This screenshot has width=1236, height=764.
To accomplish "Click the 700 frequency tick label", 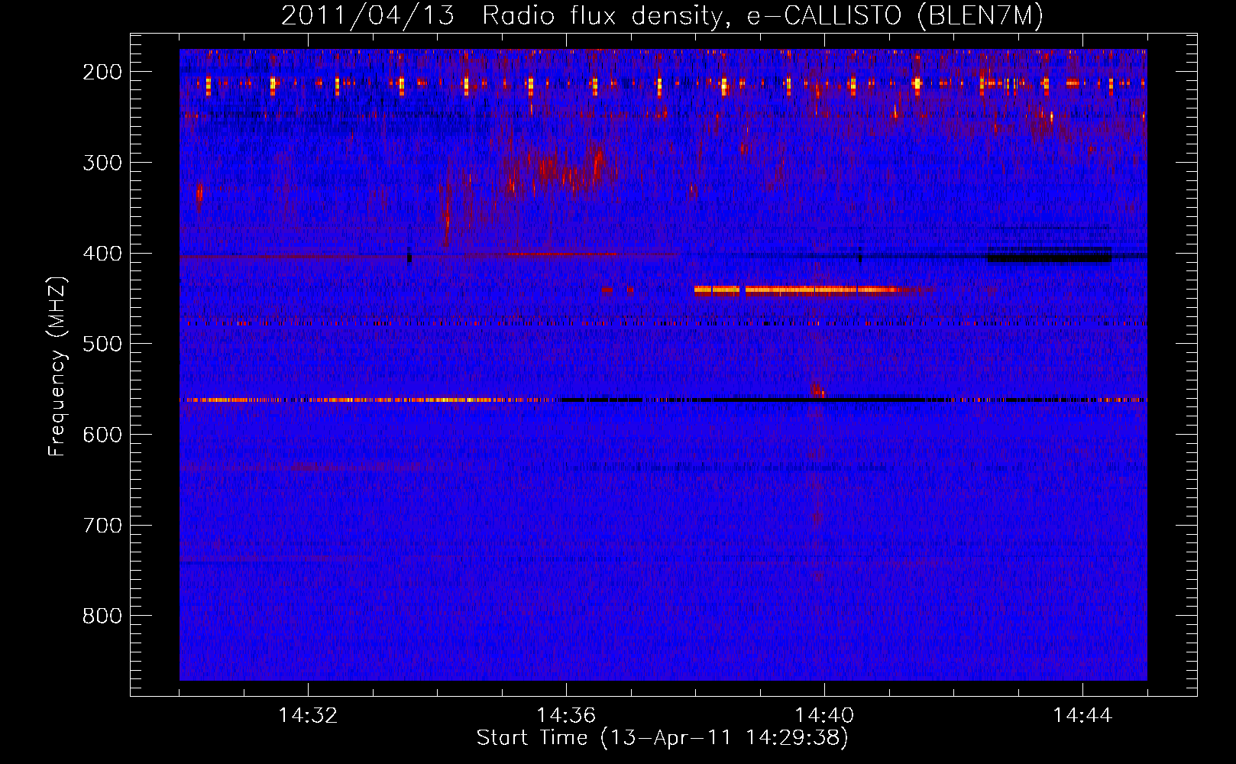I will [x=102, y=526].
